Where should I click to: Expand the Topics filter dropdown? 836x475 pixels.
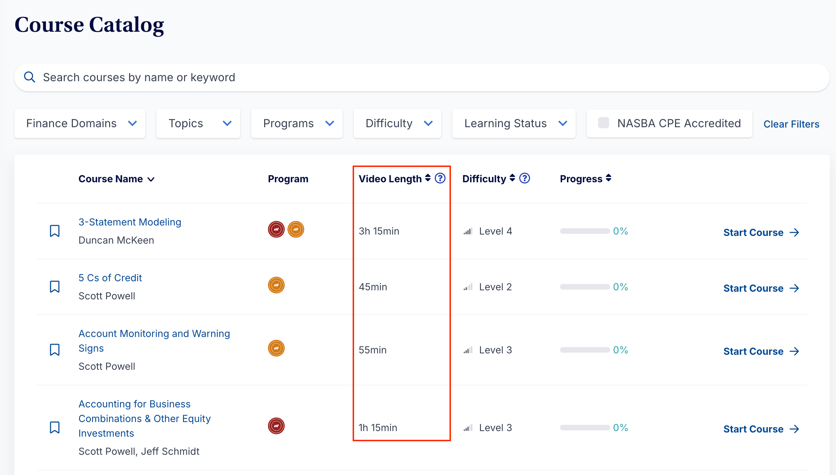[198, 123]
